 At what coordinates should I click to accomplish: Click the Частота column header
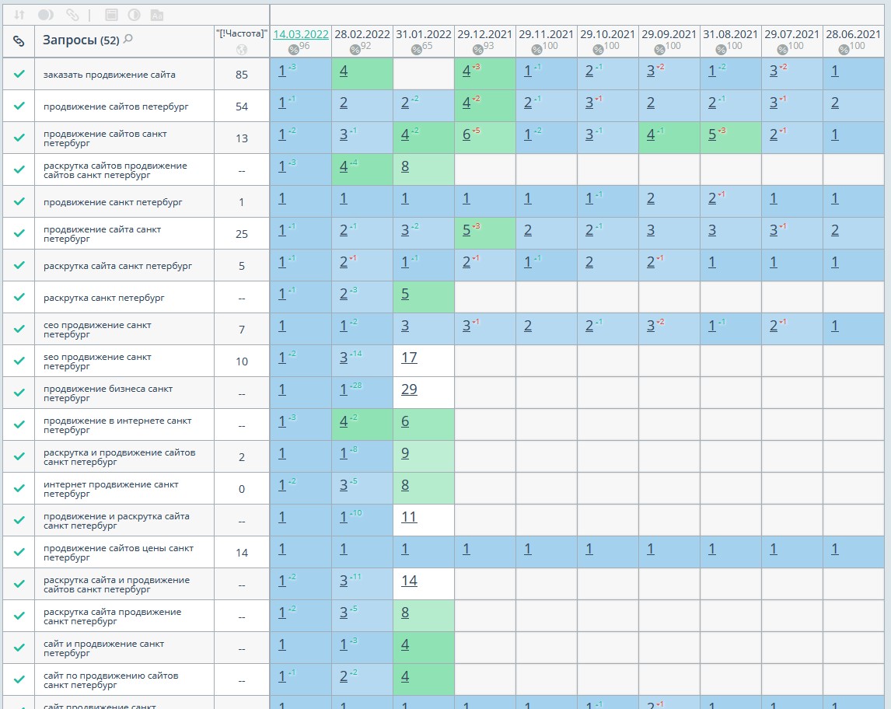[x=242, y=33]
